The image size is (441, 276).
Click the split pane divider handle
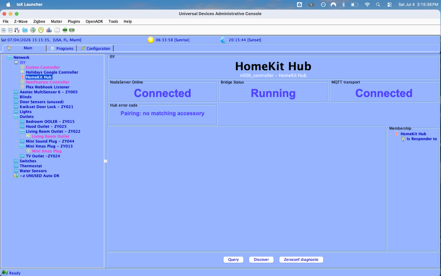coord(105,161)
